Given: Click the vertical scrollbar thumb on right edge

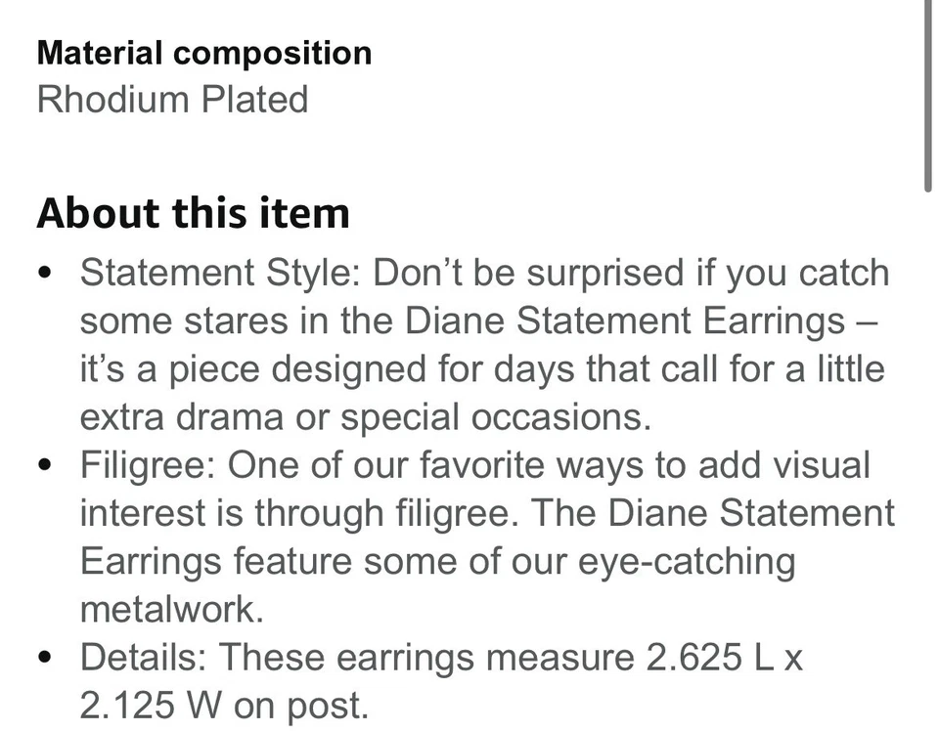Looking at the screenshot, I should (x=928, y=93).
